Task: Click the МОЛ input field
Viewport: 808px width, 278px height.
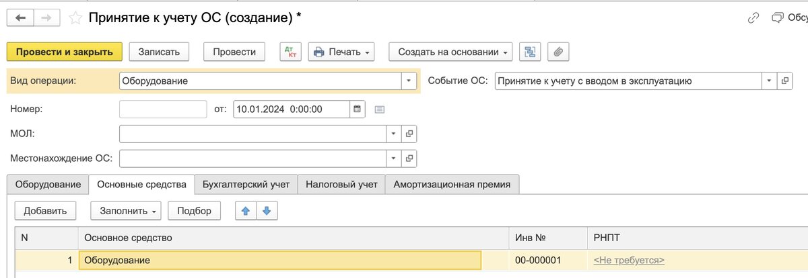Action: [253, 134]
